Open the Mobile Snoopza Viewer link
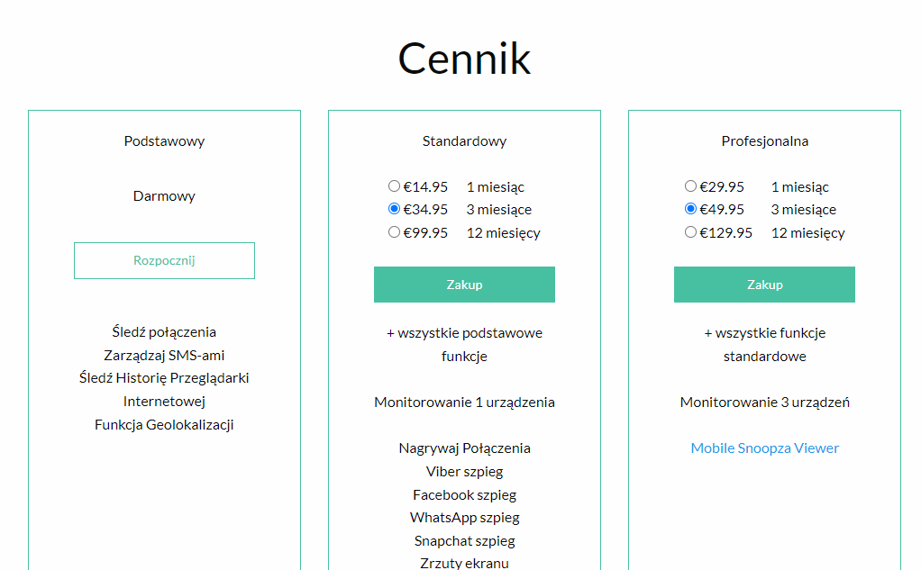Image resolution: width=921 pixels, height=570 pixels. [765, 448]
